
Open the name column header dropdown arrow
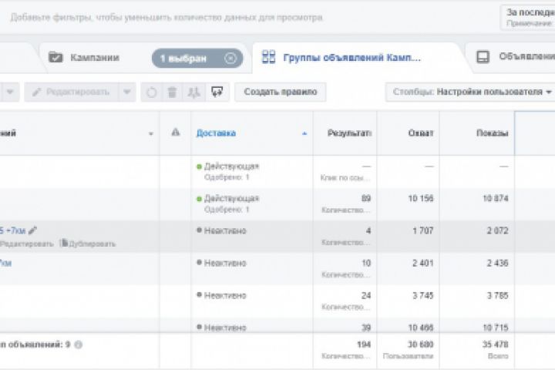pyautogui.click(x=150, y=133)
